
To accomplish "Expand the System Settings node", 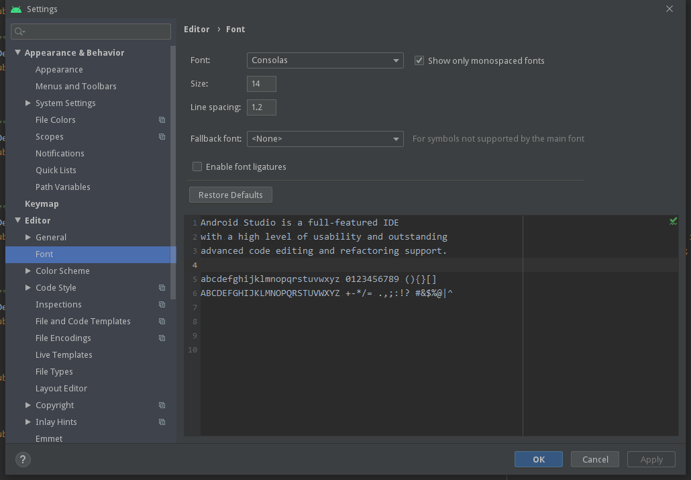I will point(28,103).
